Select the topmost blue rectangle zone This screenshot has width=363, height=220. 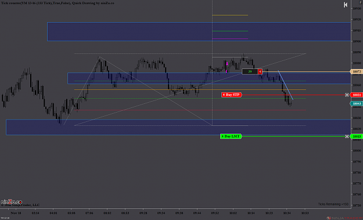click(x=199, y=32)
